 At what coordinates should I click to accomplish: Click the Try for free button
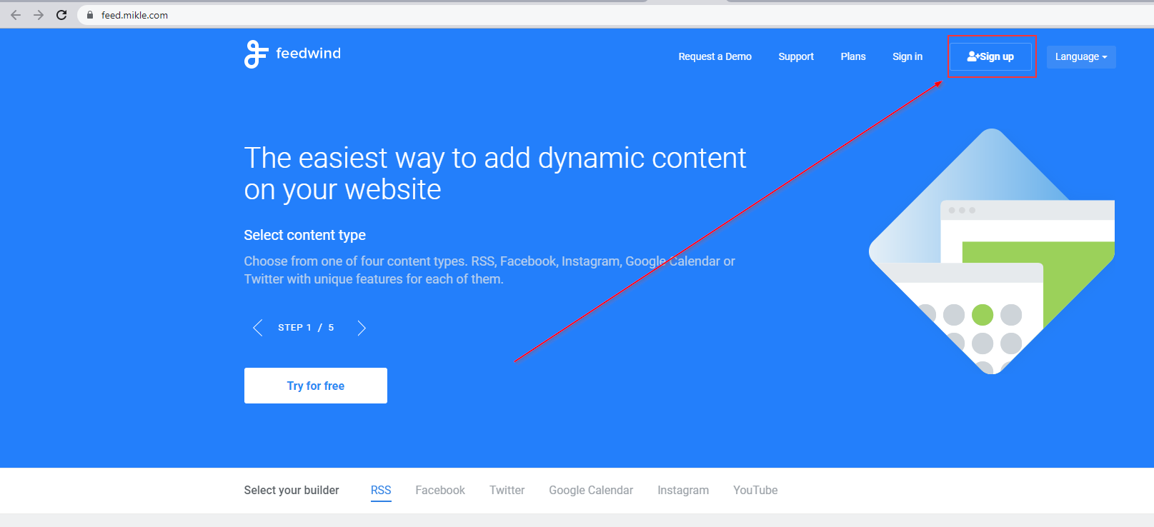pos(316,386)
